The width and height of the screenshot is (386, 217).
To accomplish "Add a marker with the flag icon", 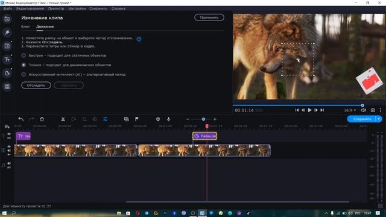I will point(137,119).
